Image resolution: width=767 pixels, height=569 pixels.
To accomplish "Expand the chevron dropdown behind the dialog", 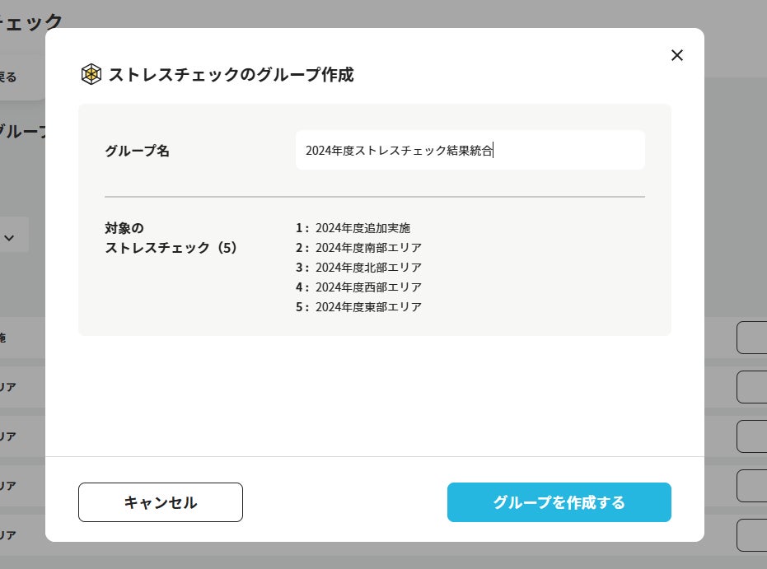I will click(x=11, y=237).
